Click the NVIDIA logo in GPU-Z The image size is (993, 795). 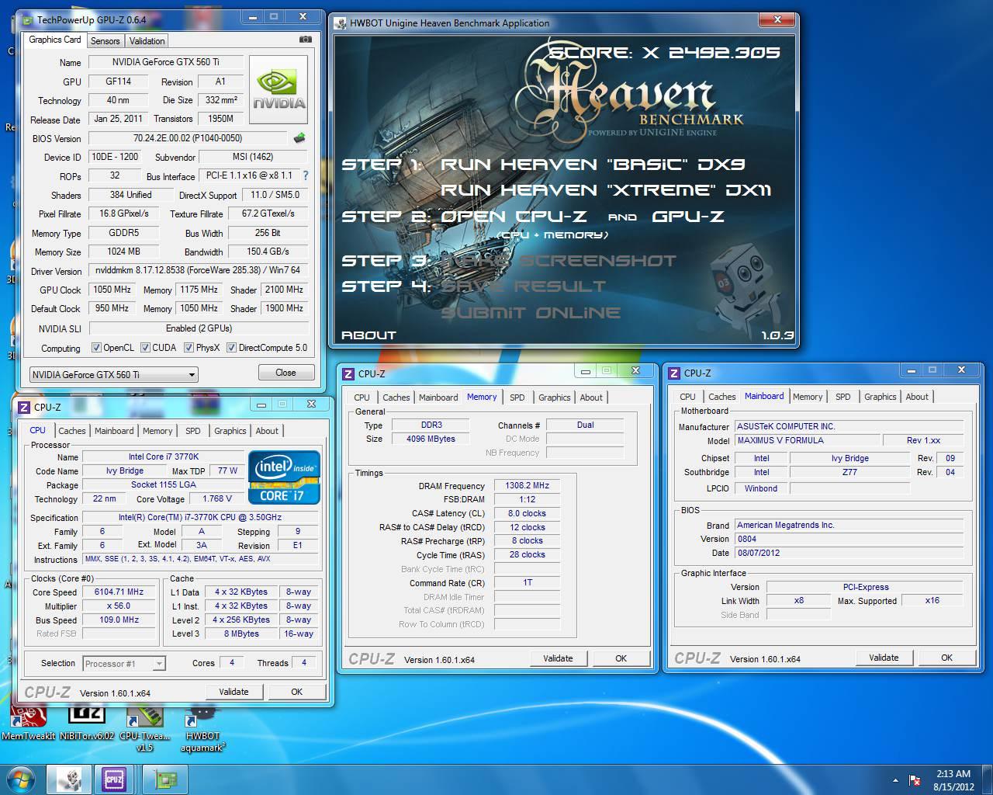(x=279, y=89)
